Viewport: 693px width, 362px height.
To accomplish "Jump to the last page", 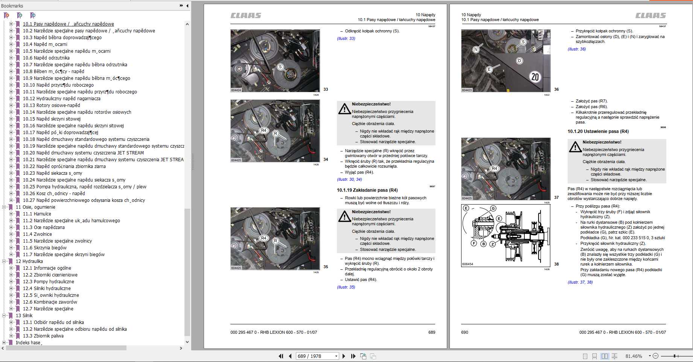I will (x=353, y=356).
